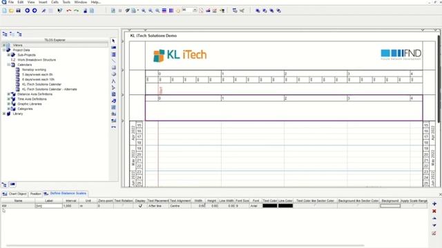The width and height of the screenshot is (442, 248).
Task: Select the rectangle task tool below the pointer
Action: (113, 48)
